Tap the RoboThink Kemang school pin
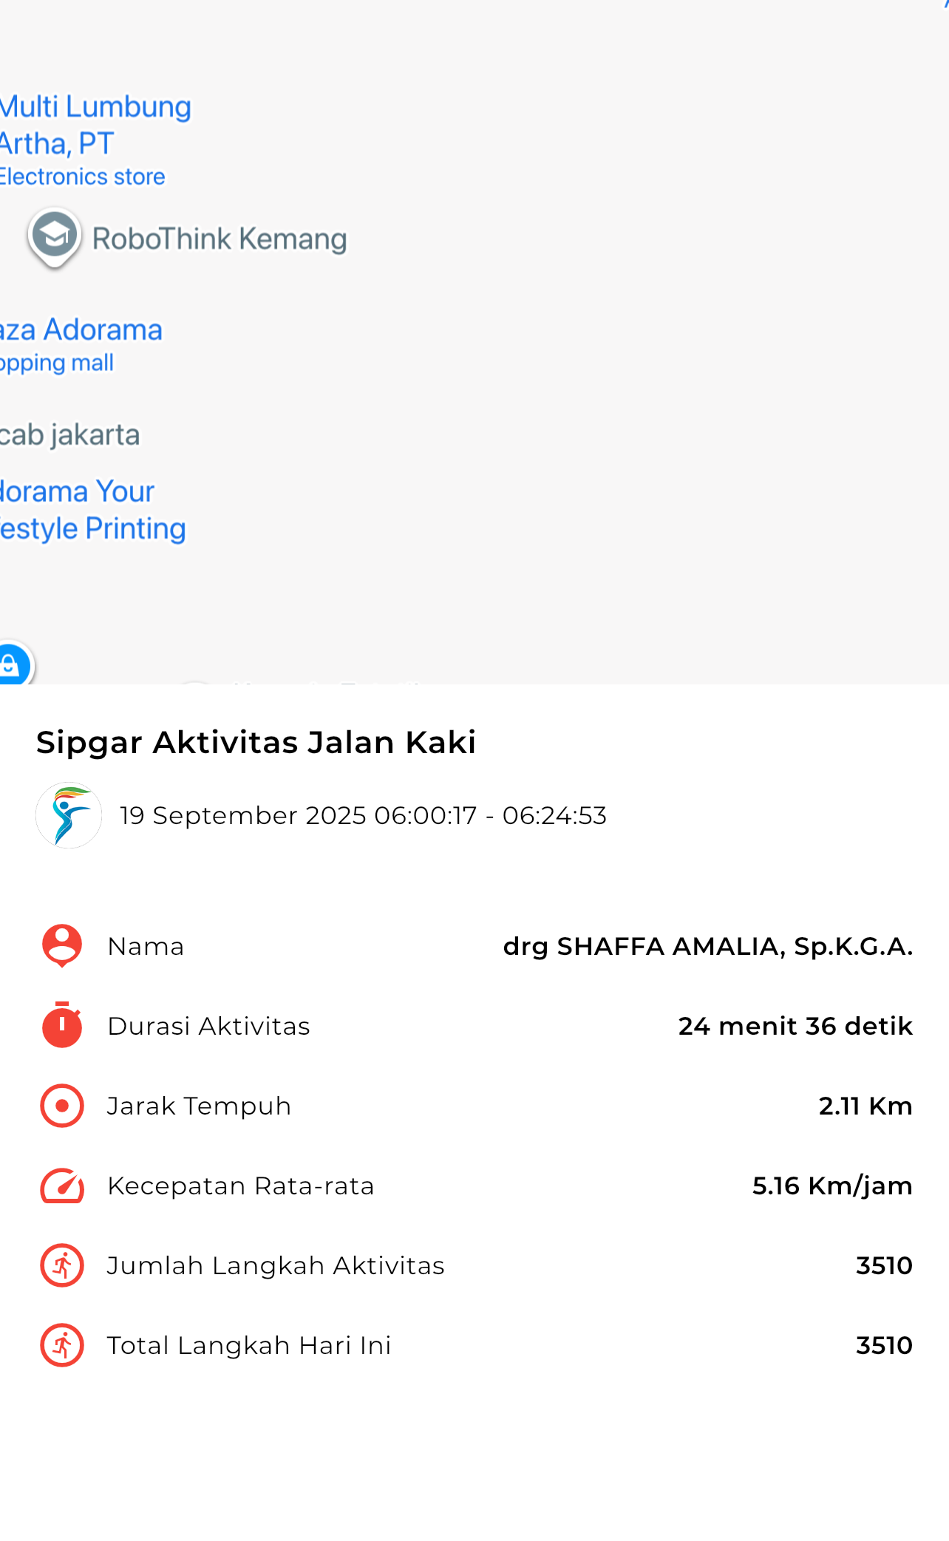The height and width of the screenshot is (1541, 949). pyautogui.click(x=55, y=236)
